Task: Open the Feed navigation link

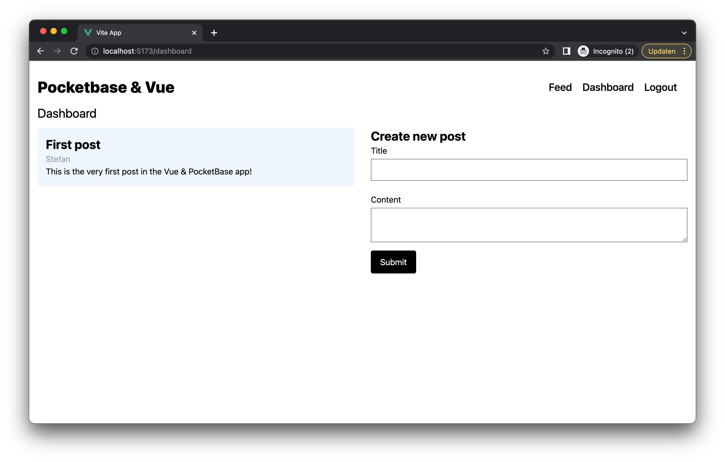Action: click(x=560, y=87)
